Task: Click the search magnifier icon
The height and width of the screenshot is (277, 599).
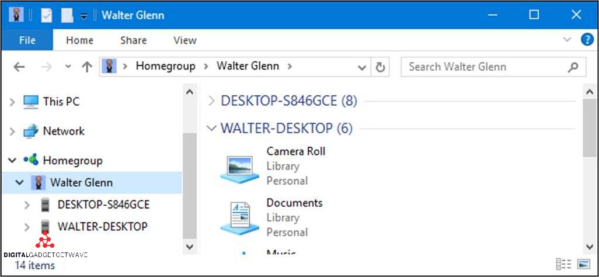Action: coord(573,67)
